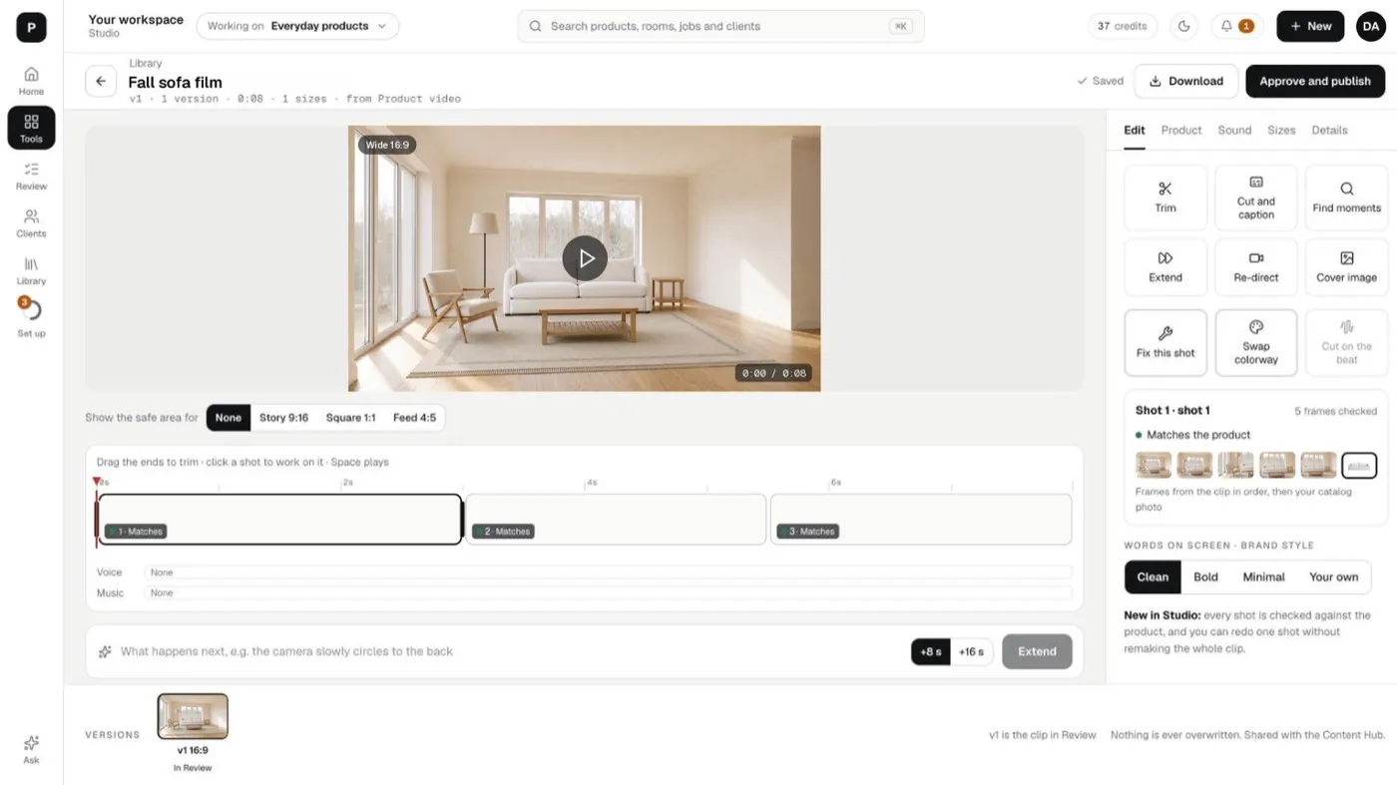Screen dimensions: 1397x785
Task: Open the DA account avatar menu
Action: click(x=1371, y=26)
